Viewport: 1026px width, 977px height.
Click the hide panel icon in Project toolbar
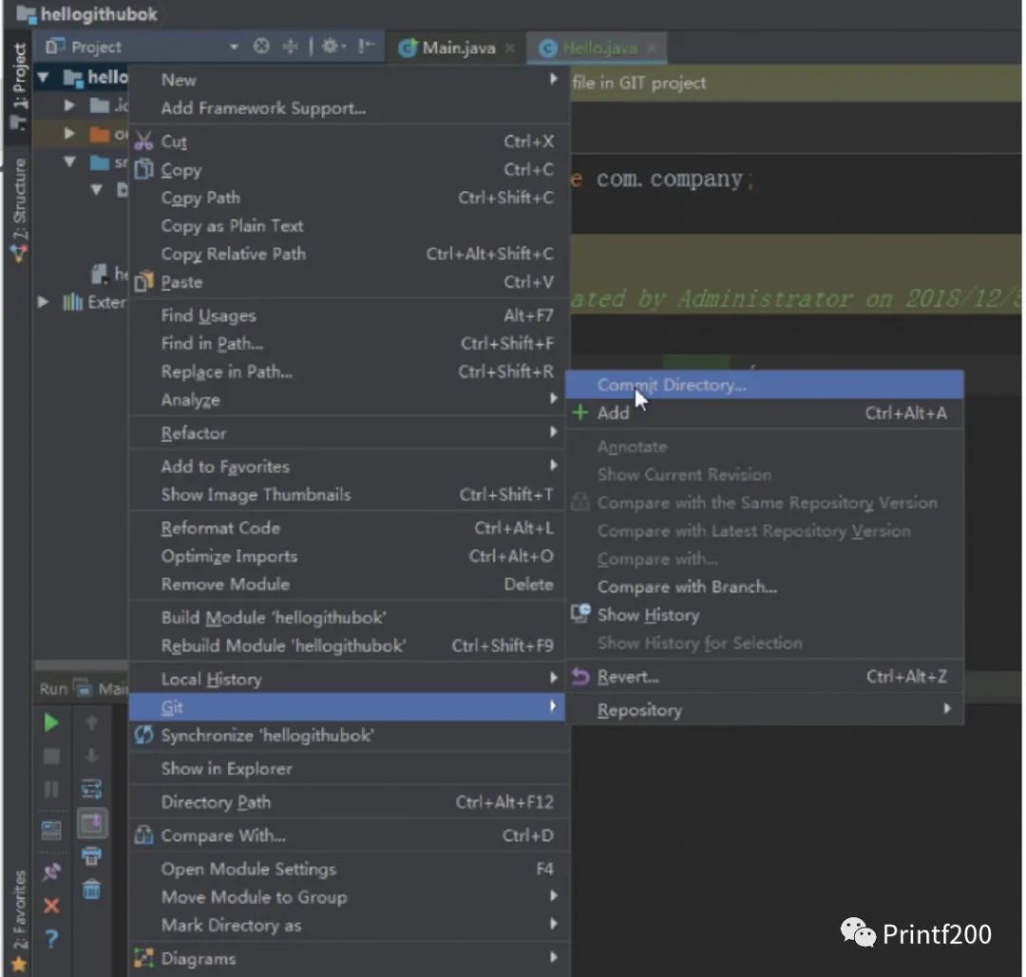[x=367, y=47]
